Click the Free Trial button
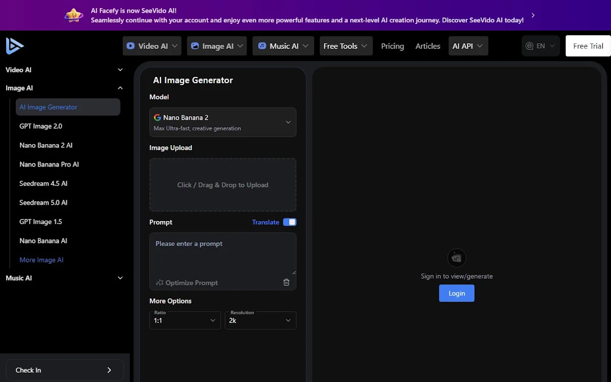Viewport: 611px width, 382px height. coord(588,46)
